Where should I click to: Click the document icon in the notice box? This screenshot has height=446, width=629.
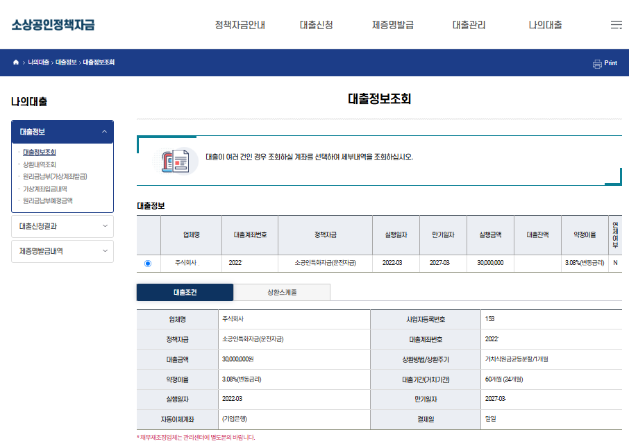tap(174, 161)
